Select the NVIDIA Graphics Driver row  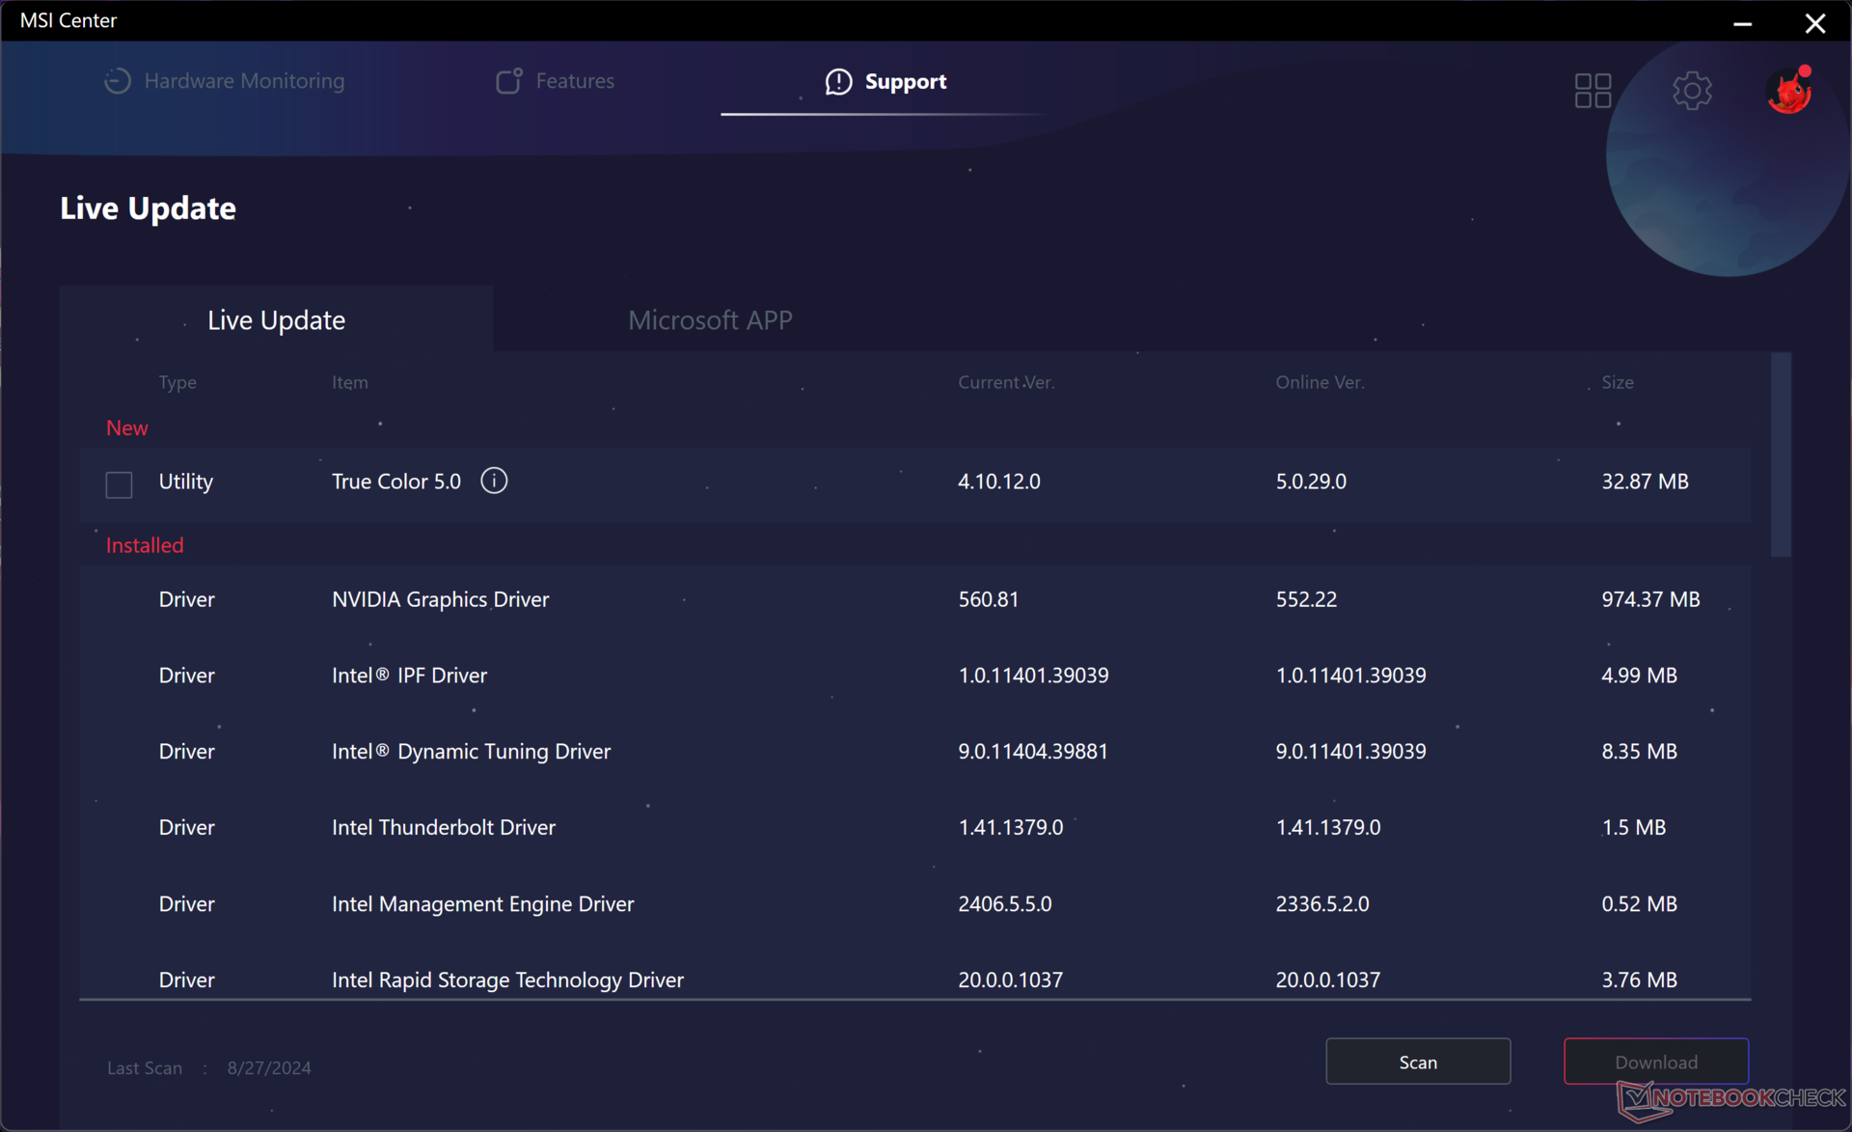tap(914, 599)
